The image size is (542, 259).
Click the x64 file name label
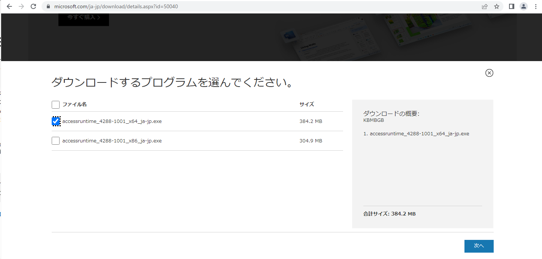112,121
